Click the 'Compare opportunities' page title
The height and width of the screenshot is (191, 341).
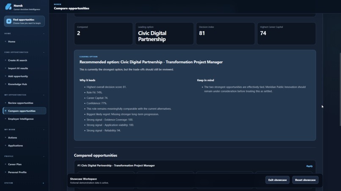(71, 8)
